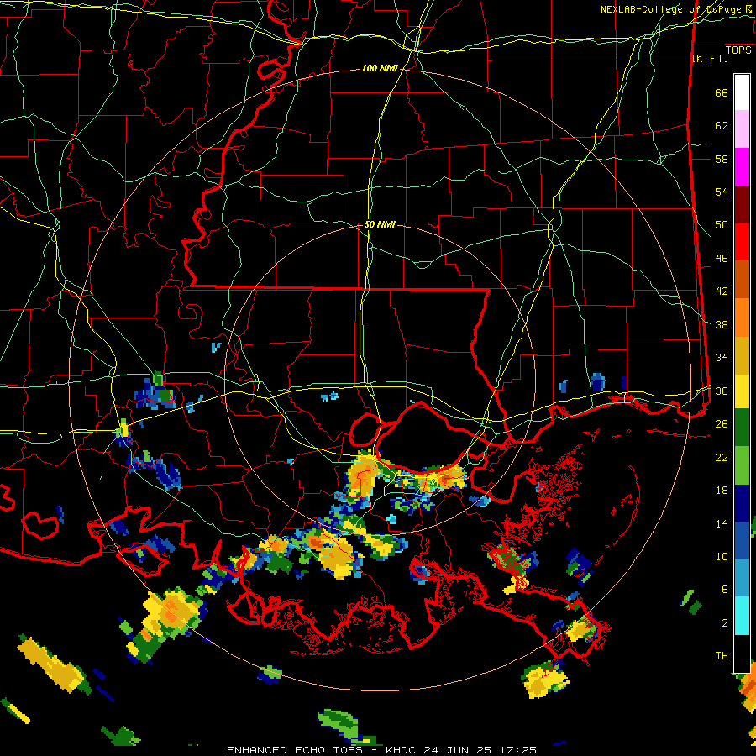This screenshot has width=756, height=756.
Task: Click the 18 scale label
Action: 722,491
